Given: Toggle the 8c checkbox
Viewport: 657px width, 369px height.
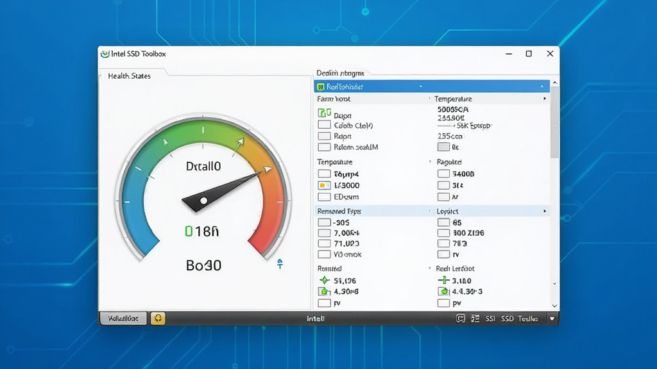Looking at the screenshot, I should [443, 147].
